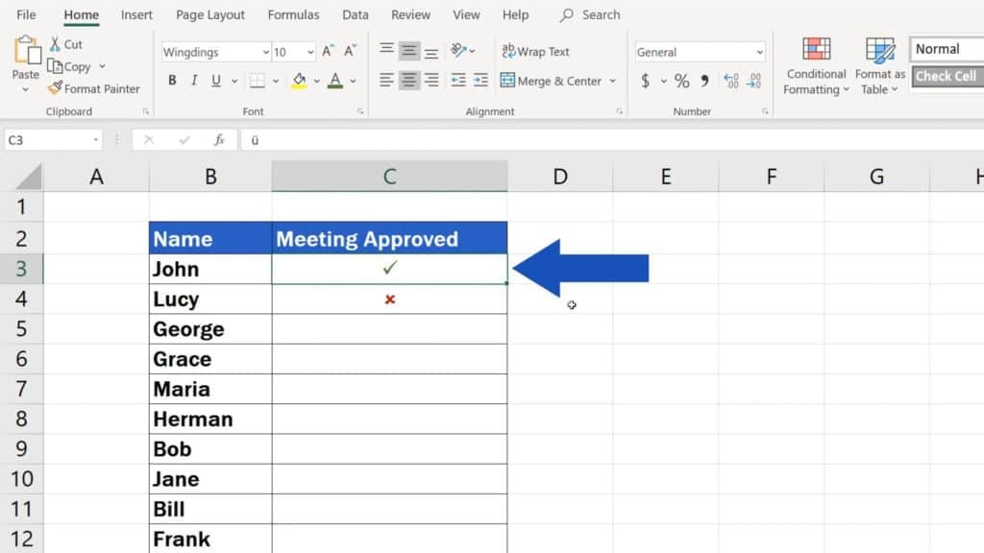984x553 pixels.
Task: Toggle bold formatting
Action: point(172,81)
